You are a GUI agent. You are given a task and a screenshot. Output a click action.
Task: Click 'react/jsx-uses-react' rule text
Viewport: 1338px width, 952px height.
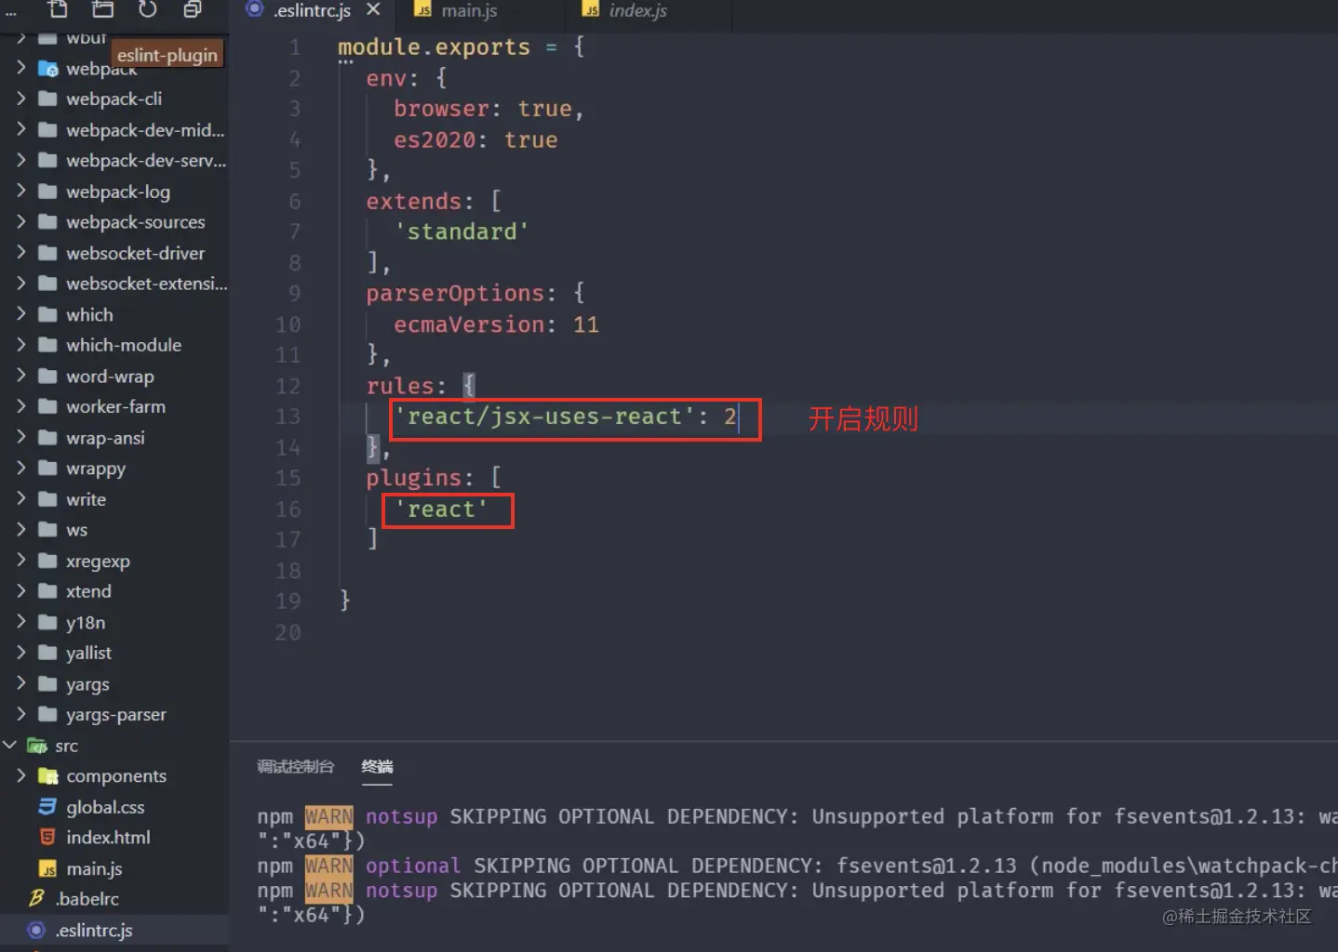click(545, 416)
